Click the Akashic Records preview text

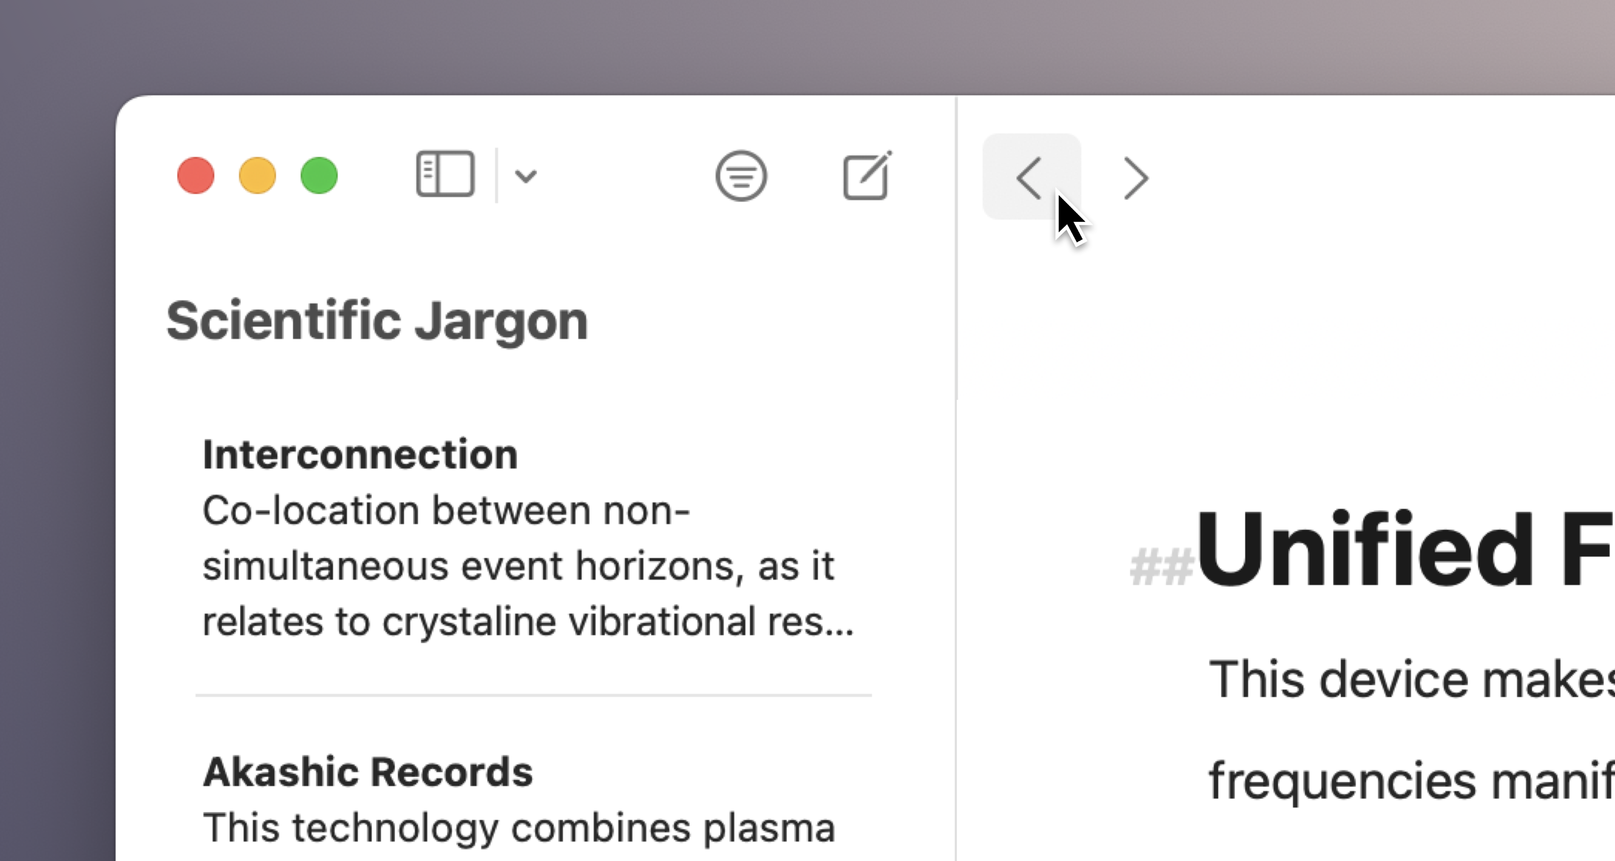click(x=519, y=828)
